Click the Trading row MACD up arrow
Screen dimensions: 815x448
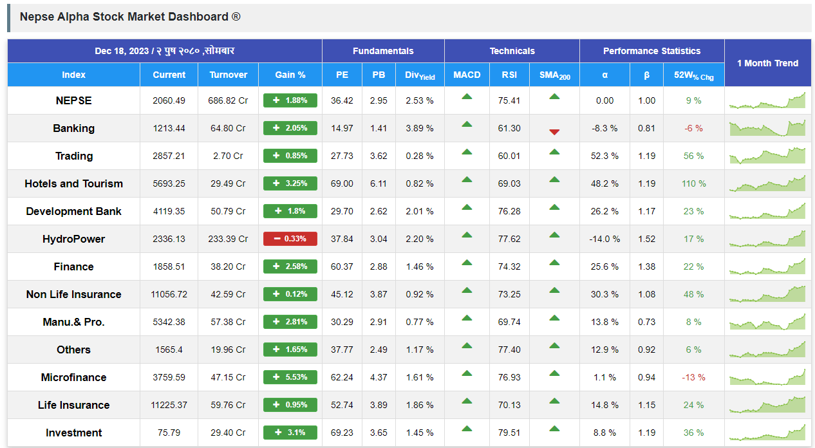tap(467, 152)
